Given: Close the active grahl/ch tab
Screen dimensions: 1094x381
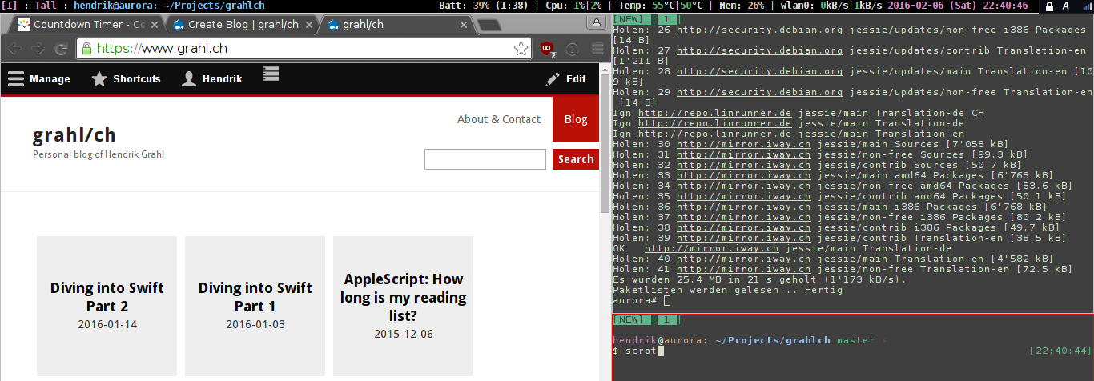Looking at the screenshot, I should [x=462, y=25].
